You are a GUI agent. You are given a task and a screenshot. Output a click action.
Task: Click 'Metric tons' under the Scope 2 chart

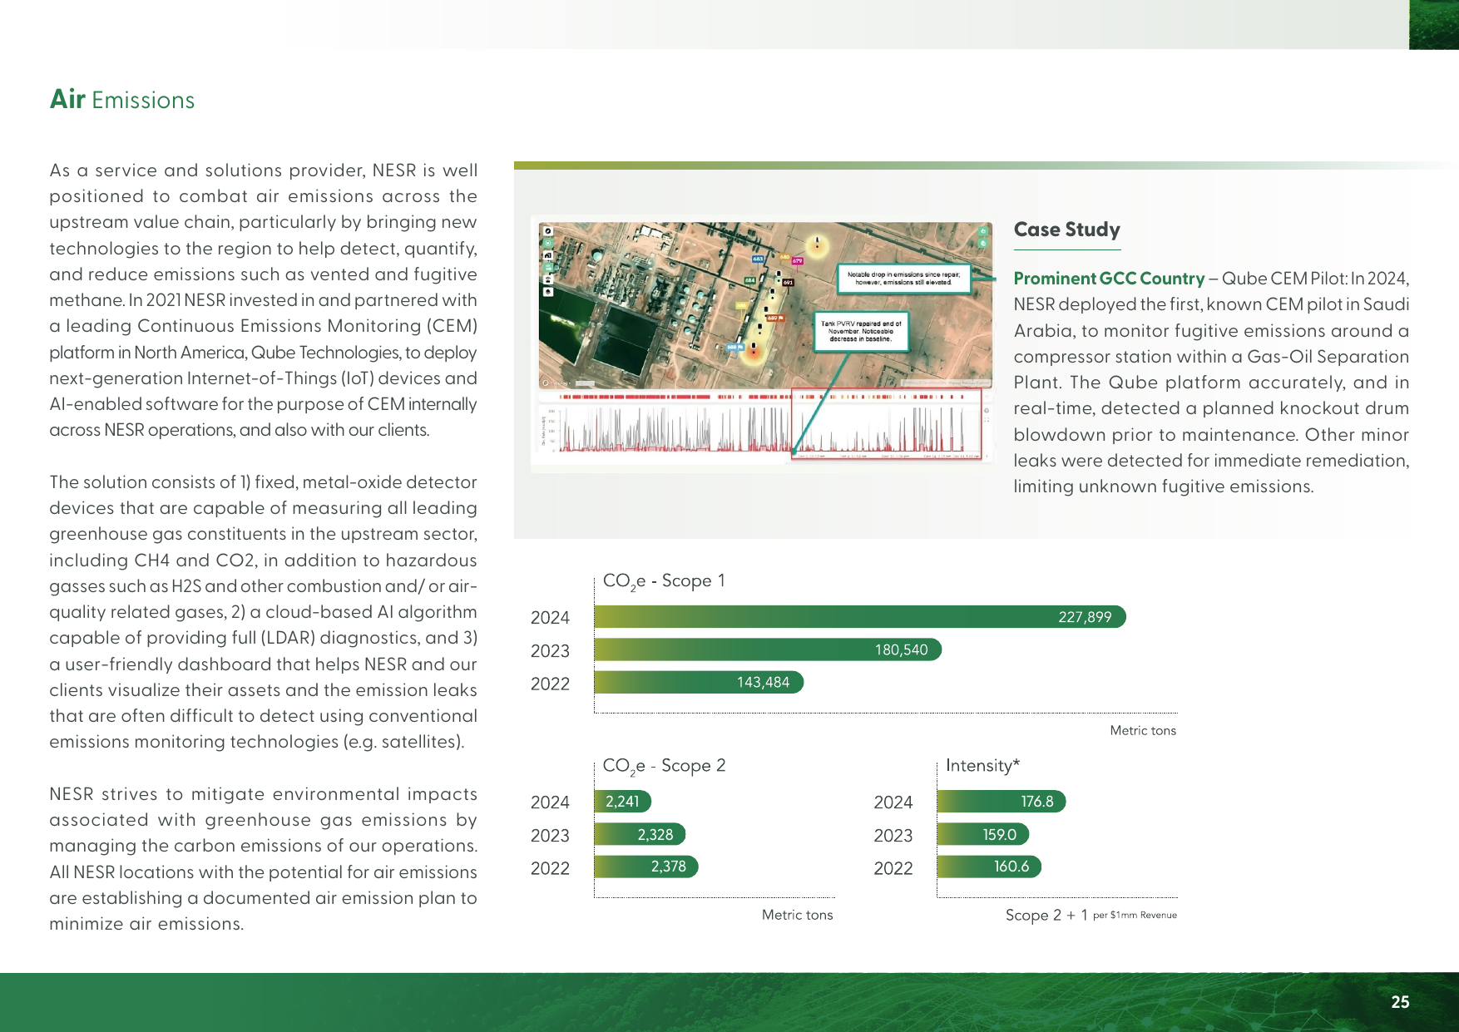[x=797, y=915]
